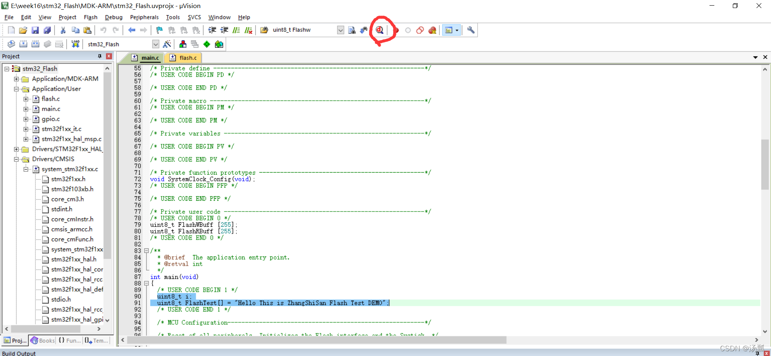Click the Open file folder icon
The image size is (771, 356).
click(x=23, y=30)
